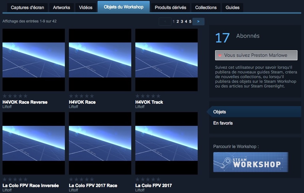Jump to page 2 of results
The width and height of the screenshot is (304, 193).
click(178, 22)
